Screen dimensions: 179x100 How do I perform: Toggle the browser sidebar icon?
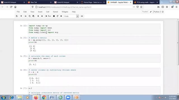coord(163,7)
